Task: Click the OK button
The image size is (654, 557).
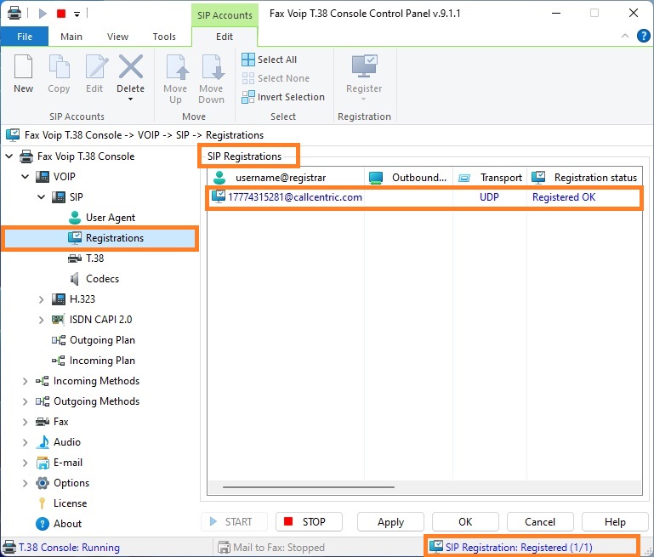Action: [x=465, y=522]
